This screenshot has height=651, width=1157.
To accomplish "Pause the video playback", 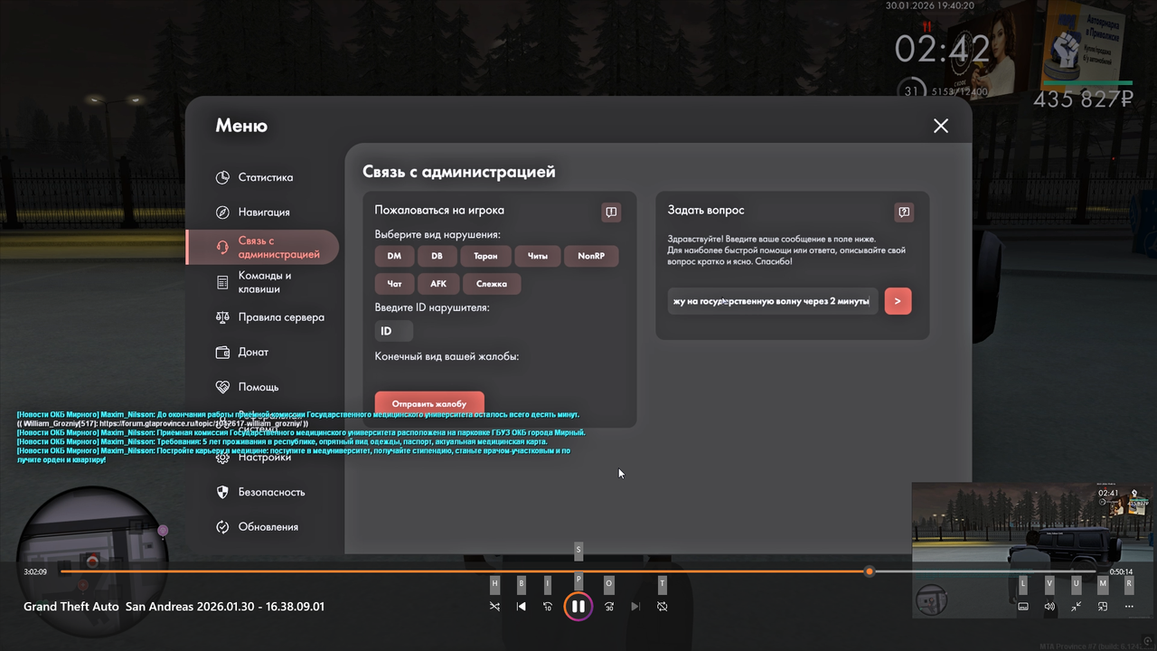I will tap(578, 607).
